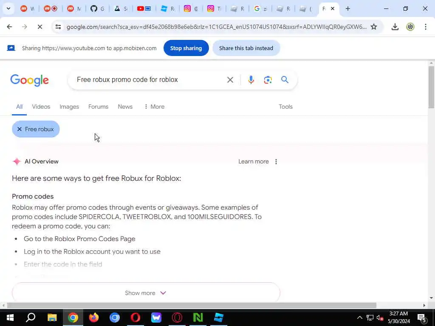
Task: Open AI Overview three-dot options
Action: pos(276,162)
